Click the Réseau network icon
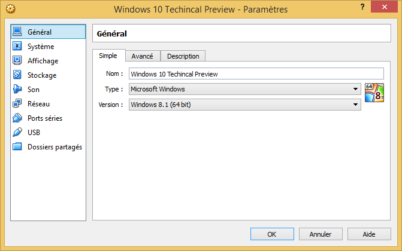This screenshot has width=402, height=251. click(x=17, y=103)
